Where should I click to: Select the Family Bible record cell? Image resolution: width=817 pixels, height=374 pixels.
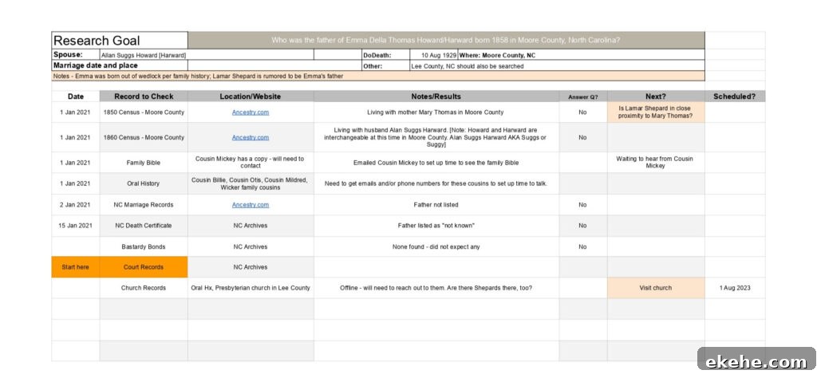pyautogui.click(x=144, y=163)
